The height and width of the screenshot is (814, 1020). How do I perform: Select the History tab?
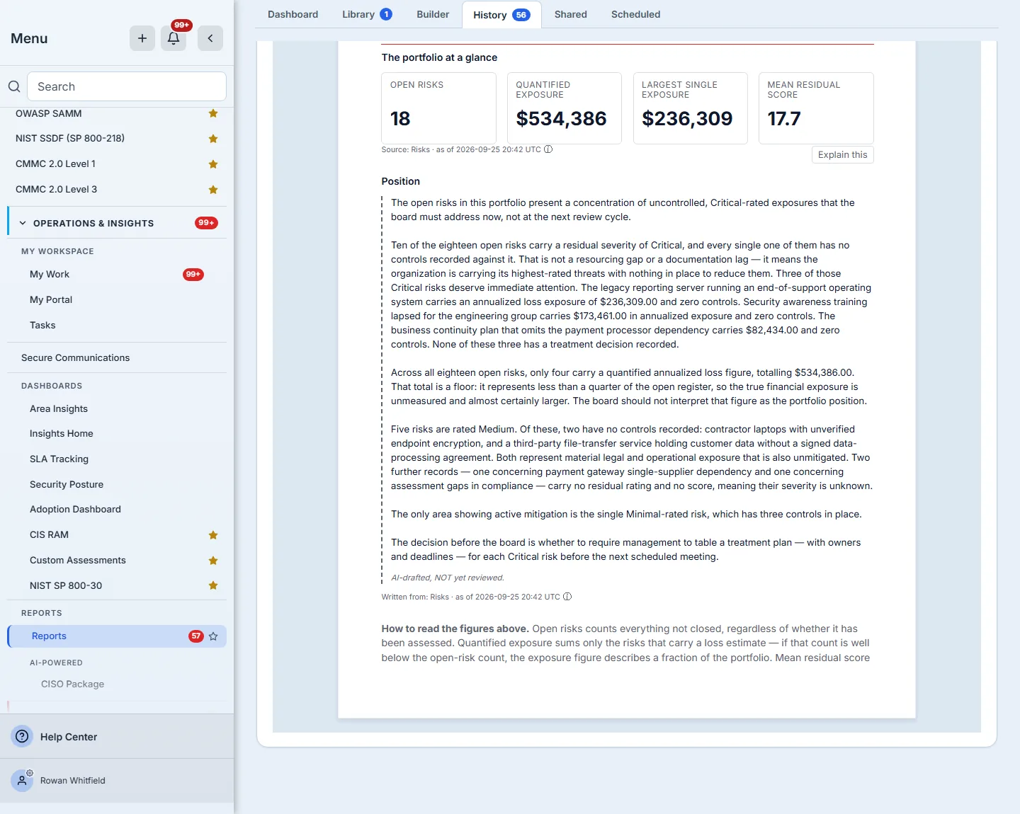coord(501,15)
